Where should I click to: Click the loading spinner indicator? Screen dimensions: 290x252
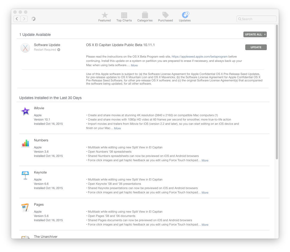33,19
